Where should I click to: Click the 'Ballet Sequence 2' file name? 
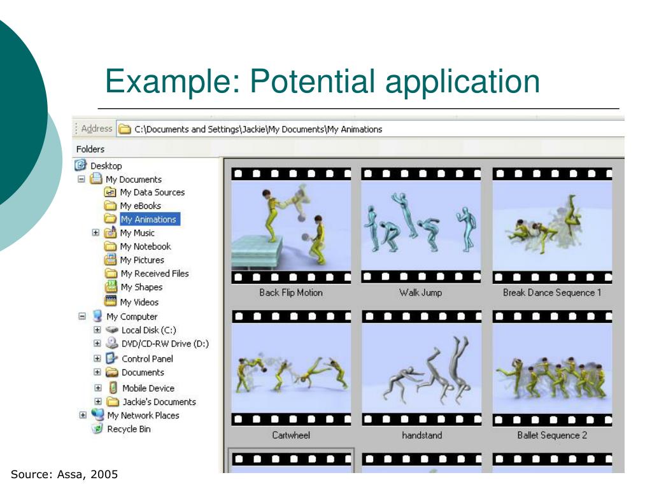pos(552,436)
